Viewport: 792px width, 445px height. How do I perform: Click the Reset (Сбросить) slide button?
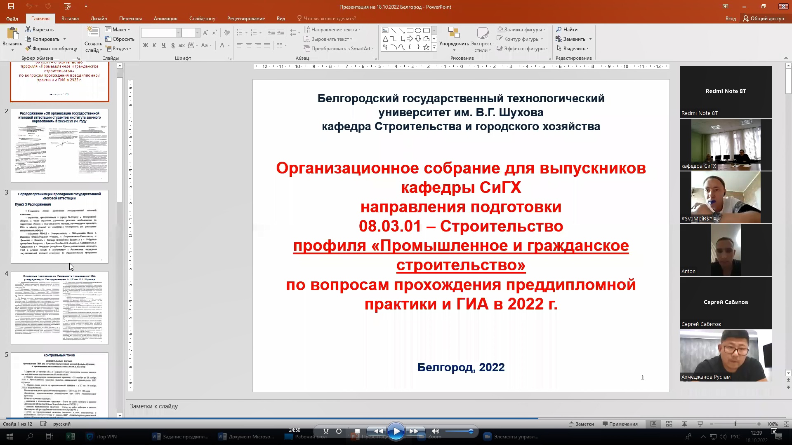(x=120, y=39)
